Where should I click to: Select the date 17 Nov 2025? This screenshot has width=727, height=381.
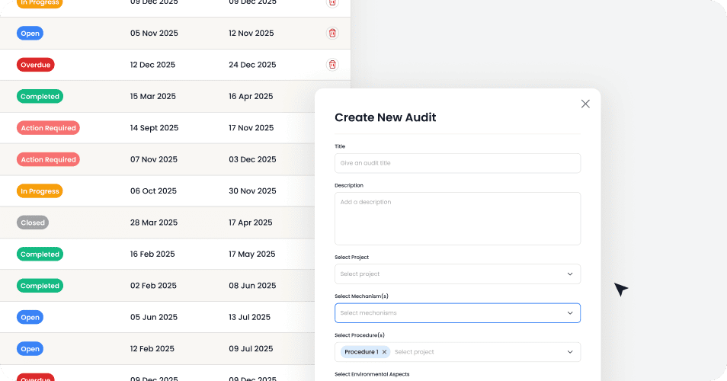tap(251, 127)
